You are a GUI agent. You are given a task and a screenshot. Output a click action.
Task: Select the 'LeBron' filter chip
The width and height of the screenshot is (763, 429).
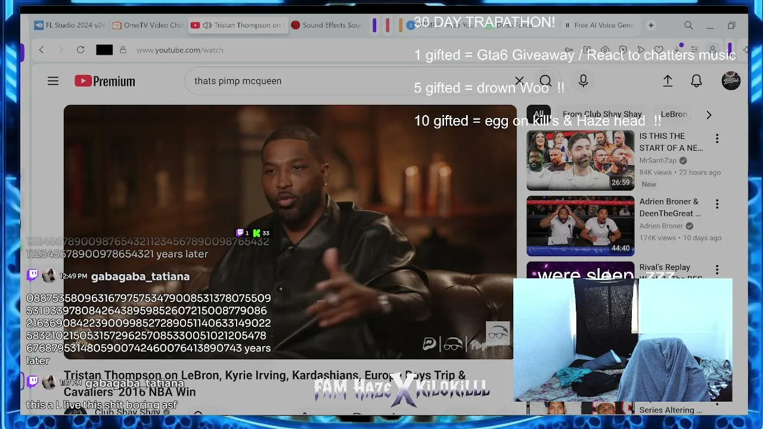pos(674,114)
